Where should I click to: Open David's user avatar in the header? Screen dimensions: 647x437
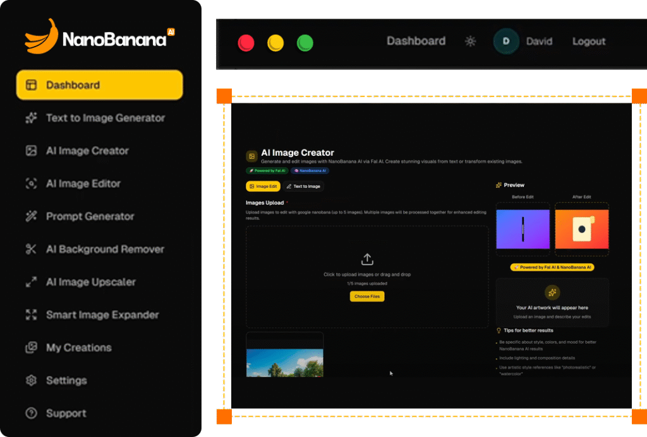click(506, 42)
